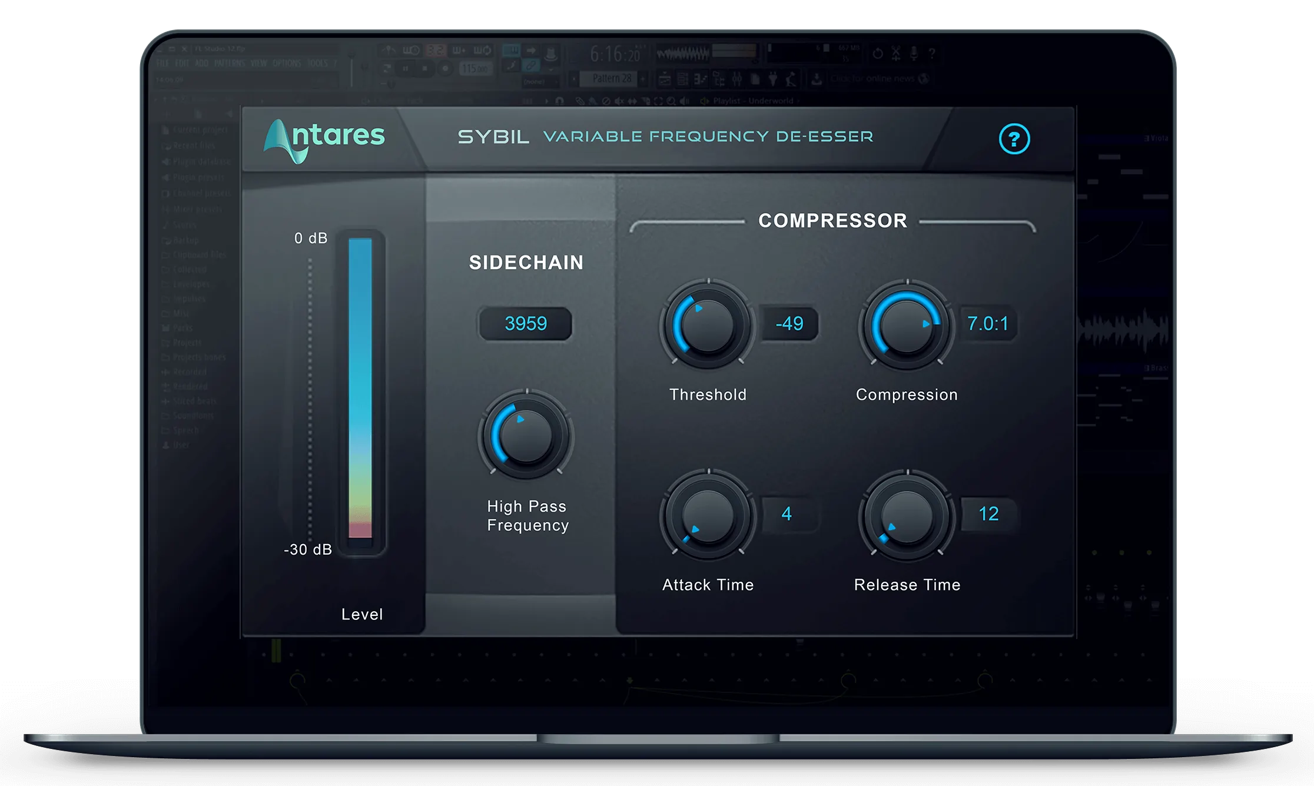Click the Release Time knob
Screen dimensions: 1314x786
pos(907,515)
